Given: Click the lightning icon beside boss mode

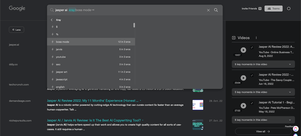Looking at the screenshot, I should (52, 42).
